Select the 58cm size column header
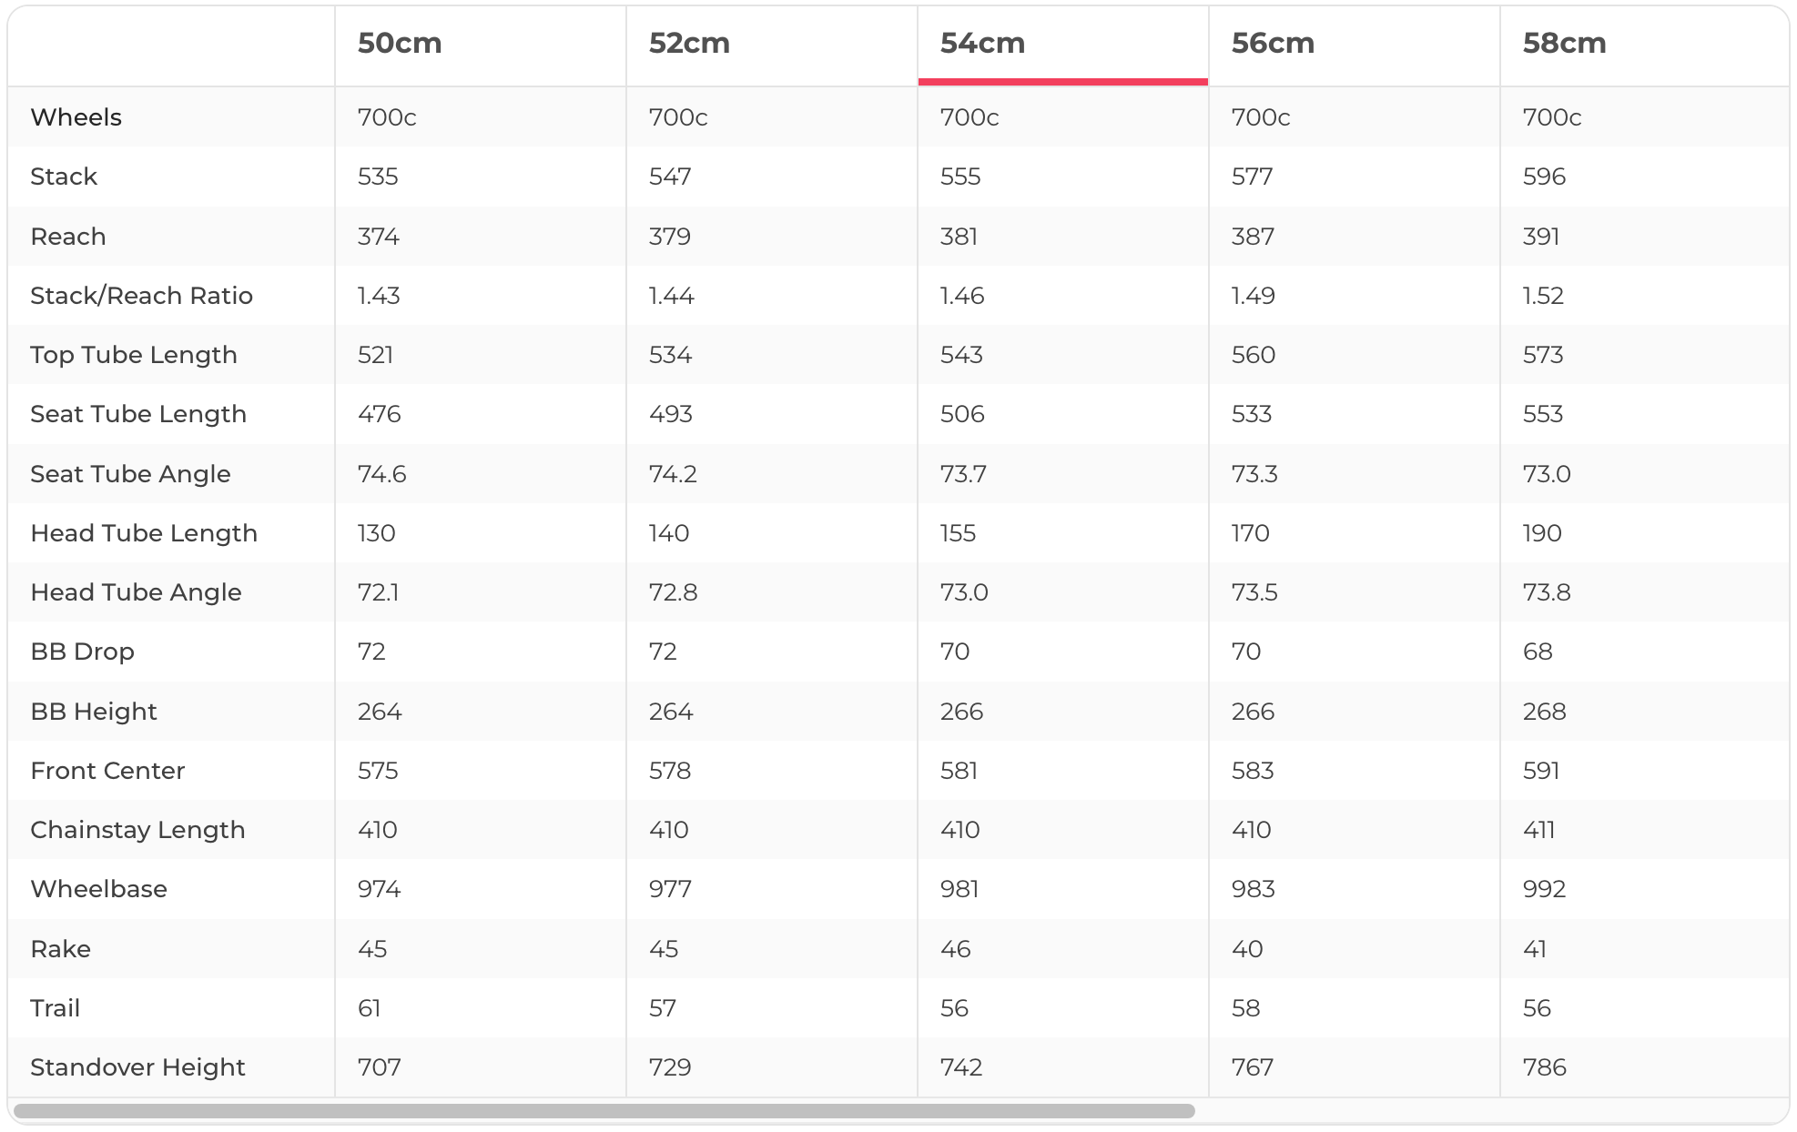 tap(1564, 44)
